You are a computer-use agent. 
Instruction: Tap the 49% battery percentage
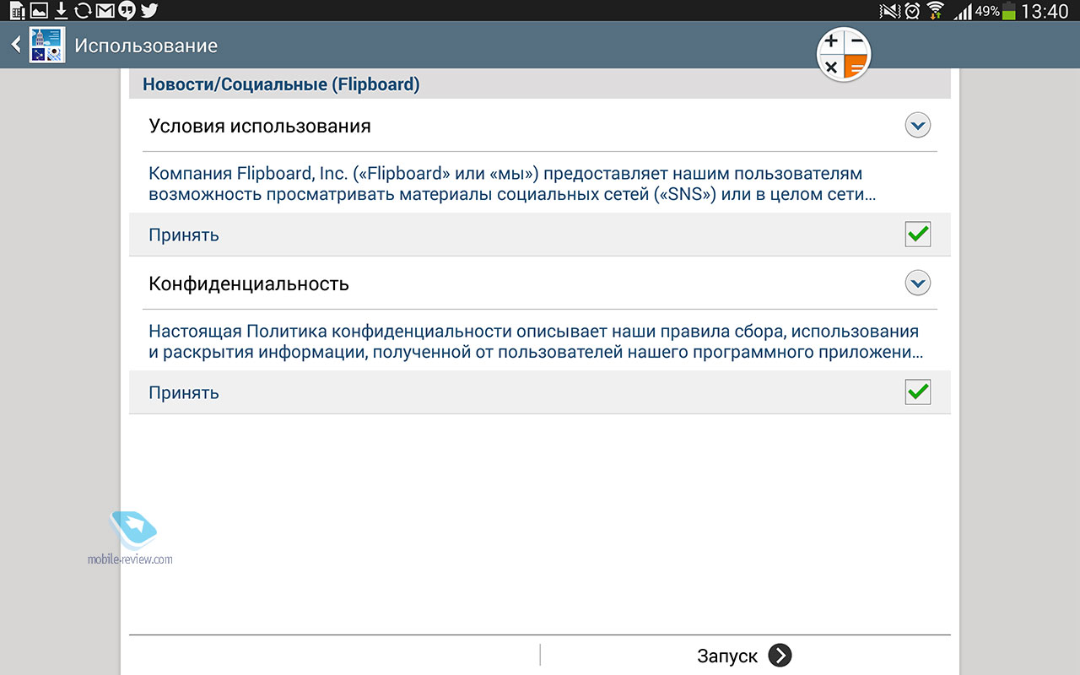[x=987, y=11]
